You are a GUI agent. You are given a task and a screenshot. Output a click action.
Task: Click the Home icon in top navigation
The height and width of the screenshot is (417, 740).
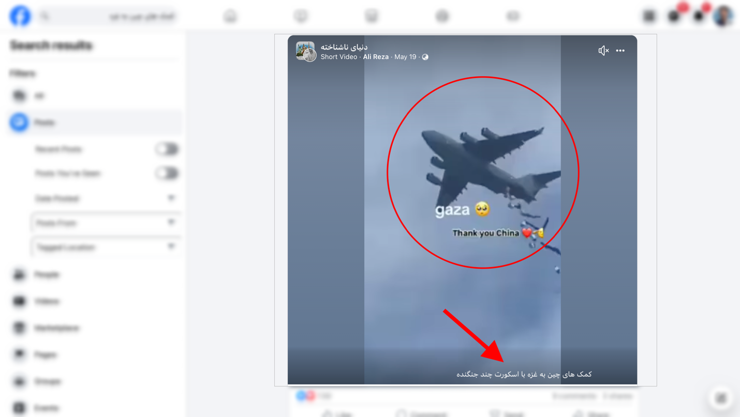click(x=230, y=17)
